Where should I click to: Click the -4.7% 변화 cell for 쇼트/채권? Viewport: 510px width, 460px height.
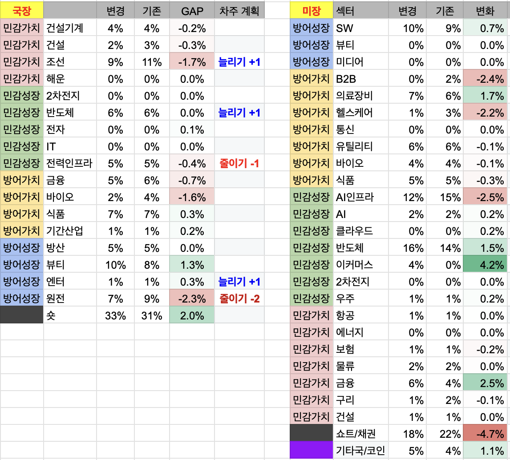pos(485,433)
